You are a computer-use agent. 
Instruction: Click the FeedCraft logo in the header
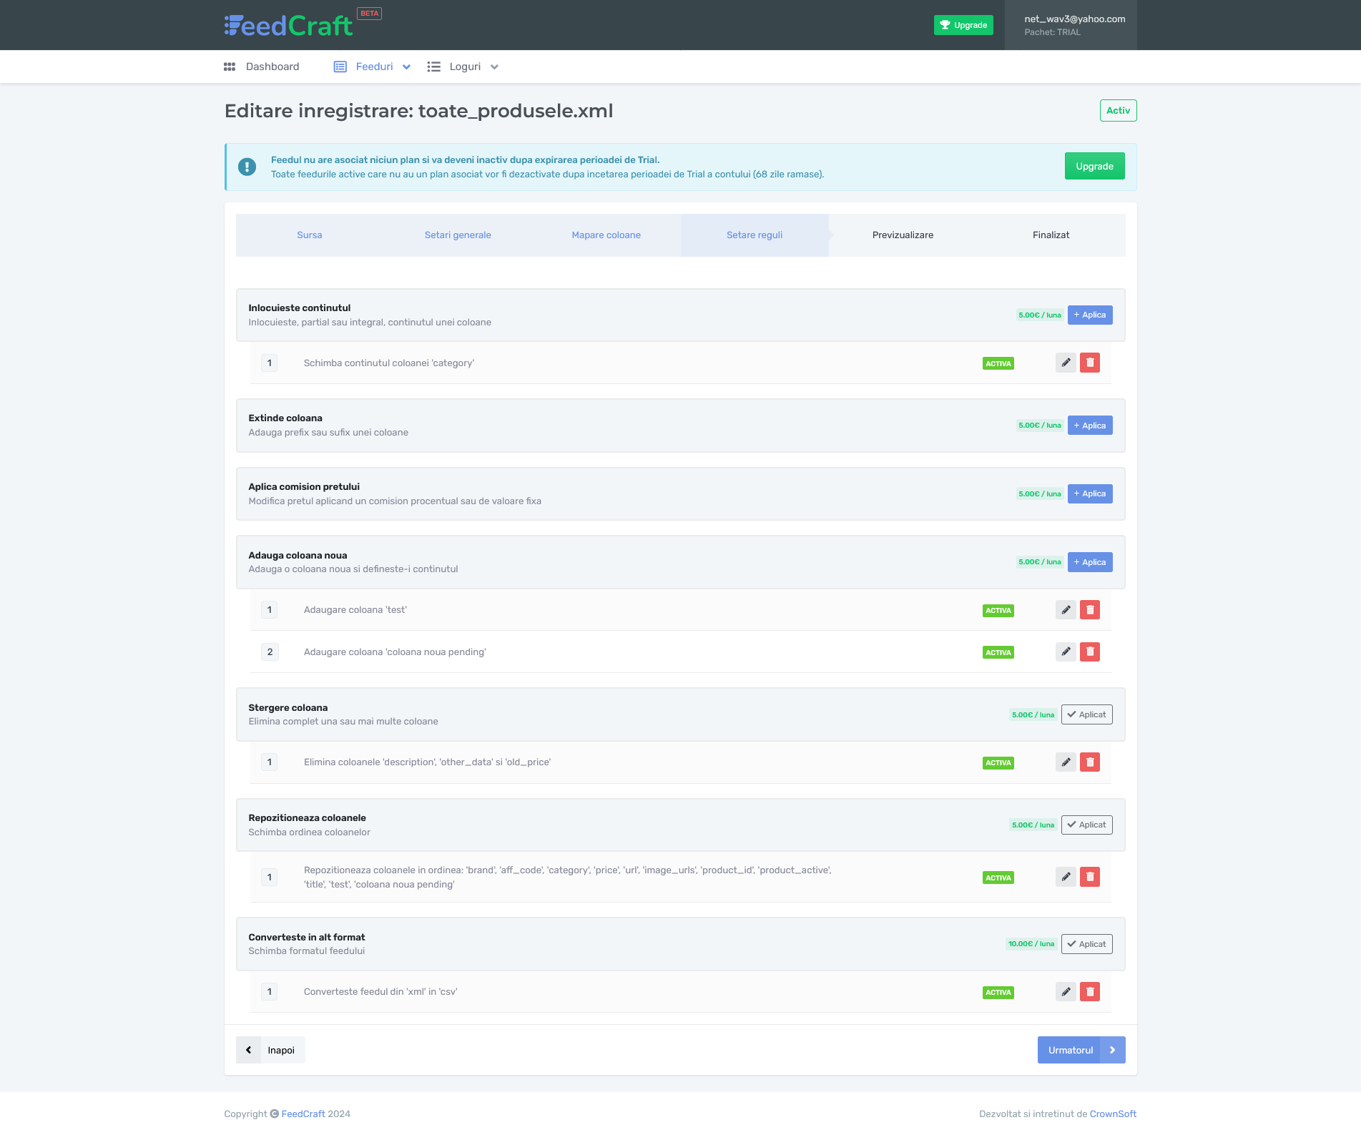289,25
